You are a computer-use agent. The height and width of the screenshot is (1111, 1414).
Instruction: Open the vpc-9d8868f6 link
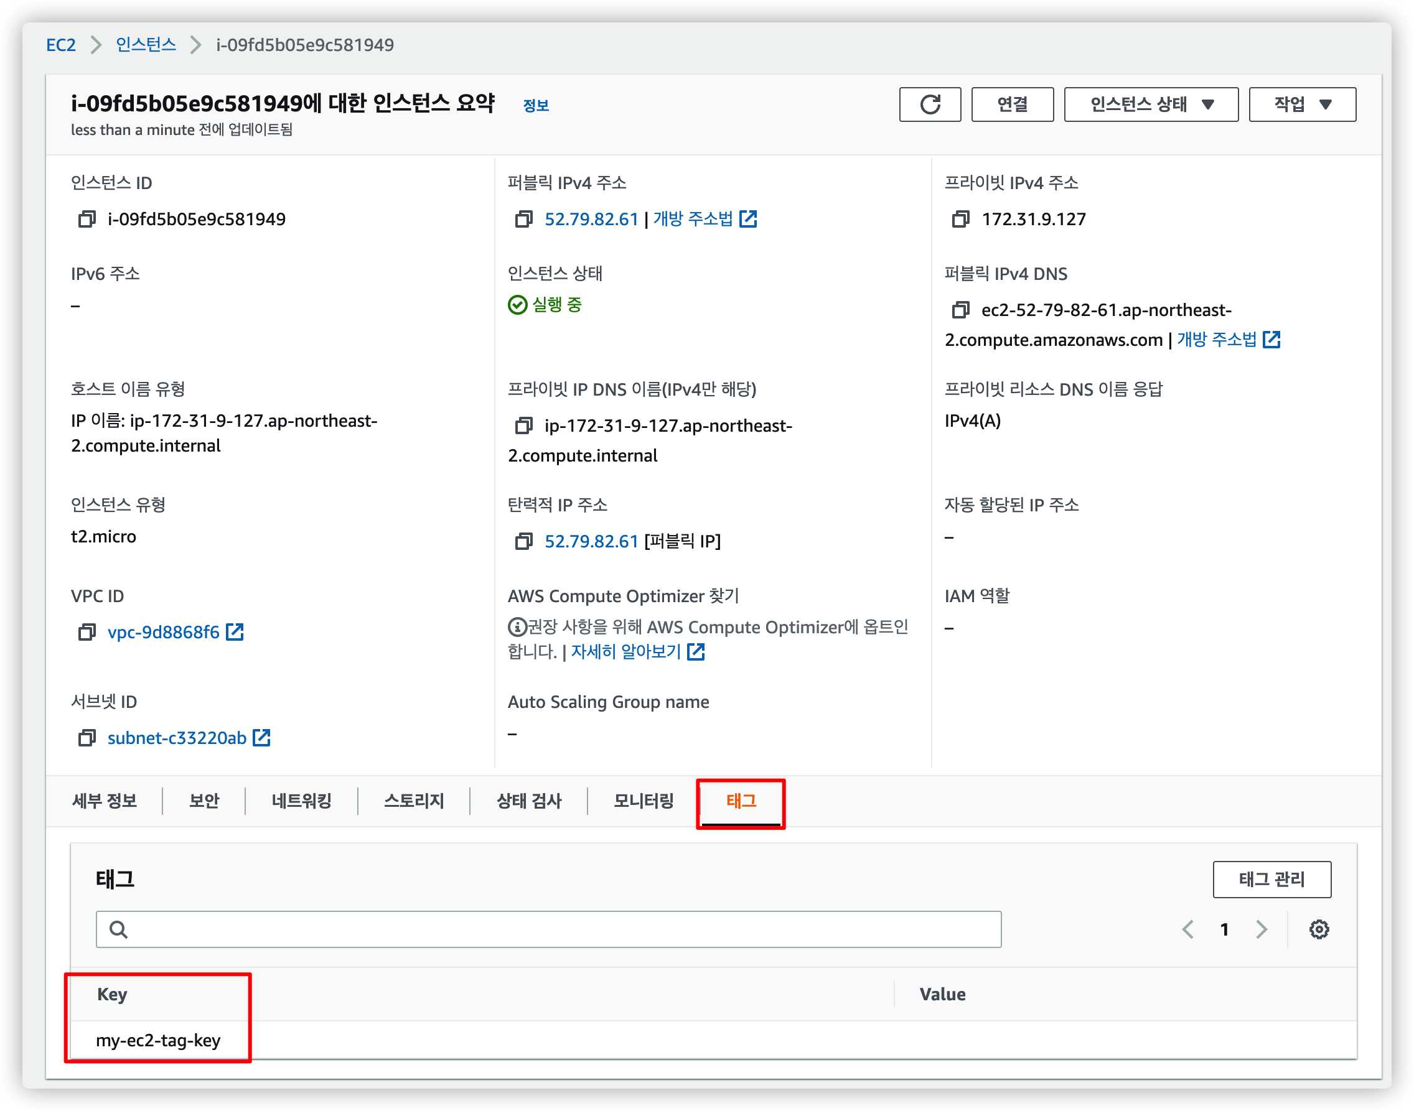(x=163, y=632)
